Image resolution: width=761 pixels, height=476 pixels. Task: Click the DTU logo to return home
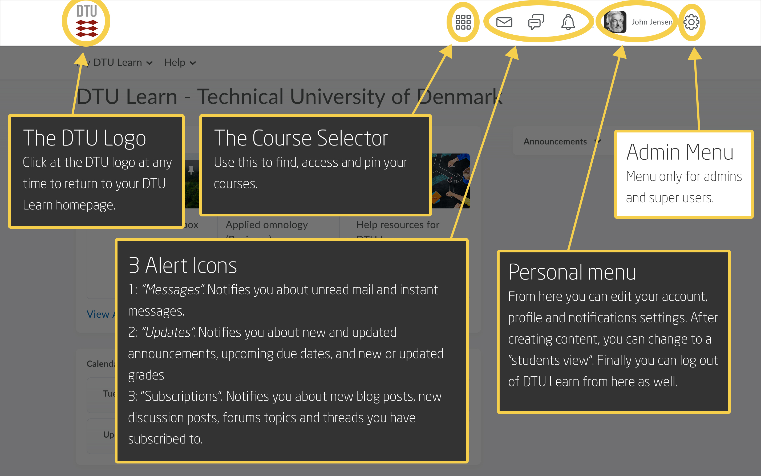[87, 21]
